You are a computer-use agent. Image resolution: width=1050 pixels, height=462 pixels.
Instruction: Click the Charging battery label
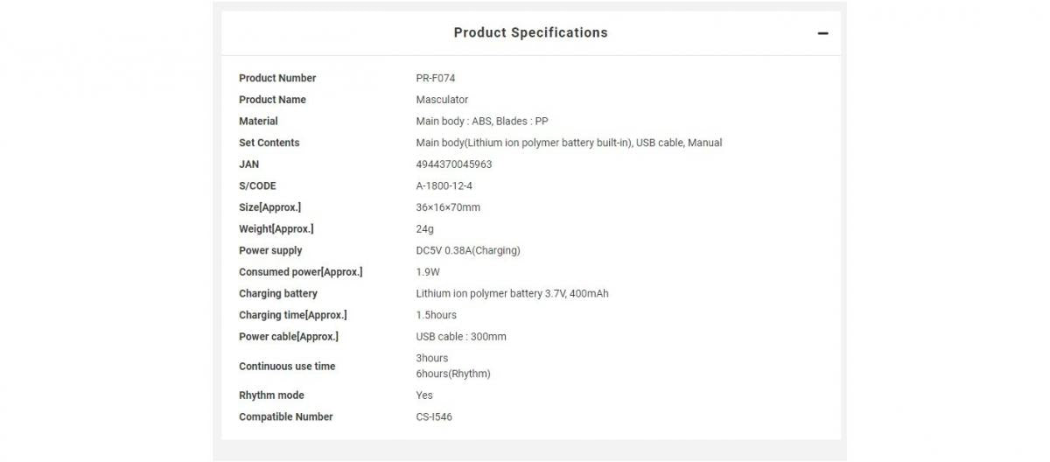tap(278, 293)
